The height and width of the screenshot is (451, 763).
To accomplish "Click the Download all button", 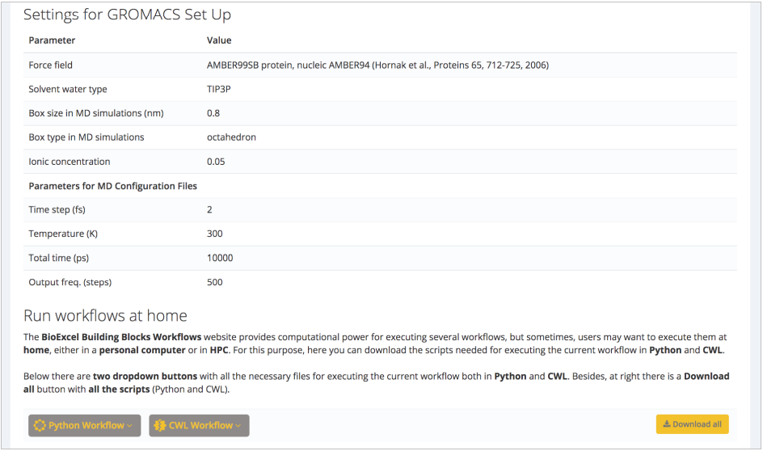I will [692, 424].
